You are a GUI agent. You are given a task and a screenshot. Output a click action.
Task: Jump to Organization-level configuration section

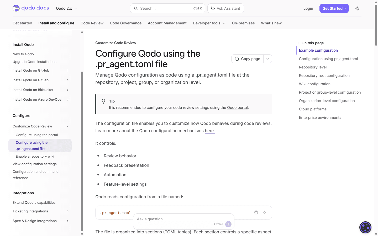click(327, 101)
